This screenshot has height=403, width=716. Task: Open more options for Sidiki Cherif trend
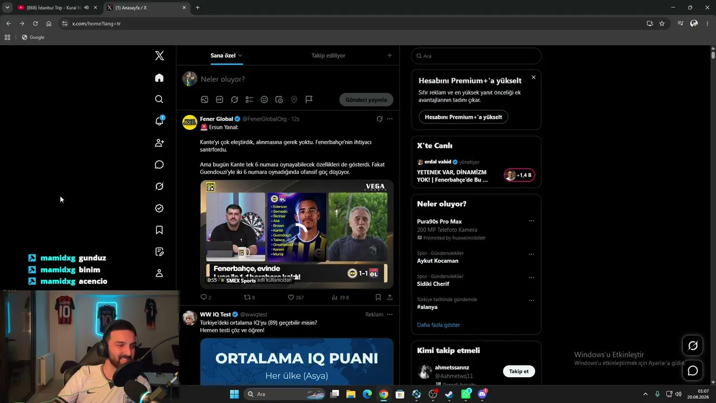tap(531, 277)
